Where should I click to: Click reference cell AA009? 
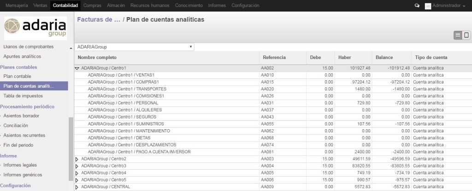pos(267,187)
